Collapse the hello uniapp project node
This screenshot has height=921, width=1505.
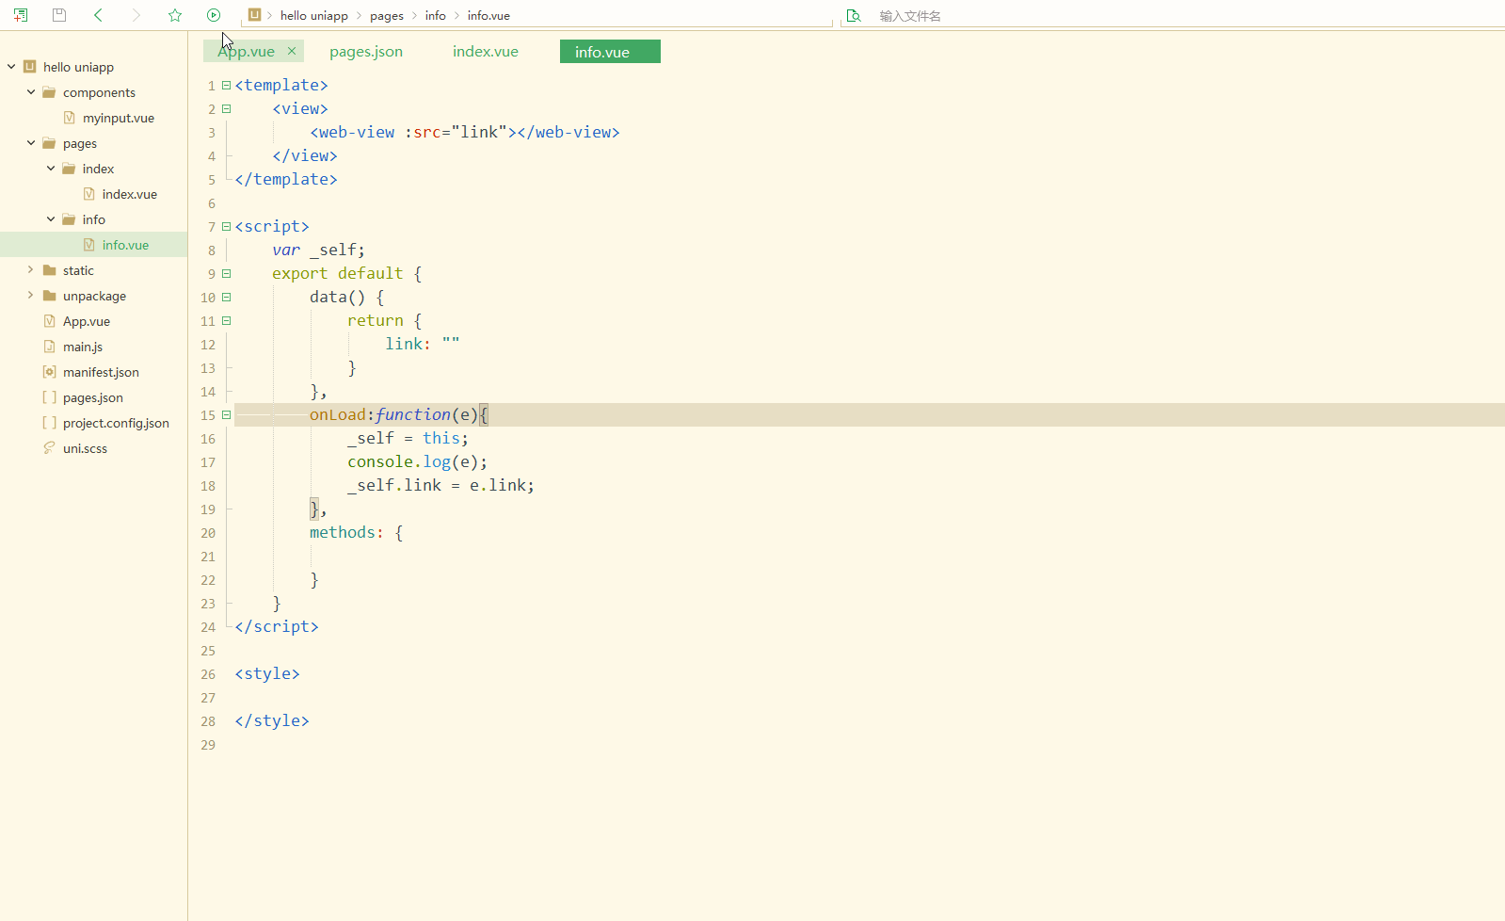(x=11, y=67)
